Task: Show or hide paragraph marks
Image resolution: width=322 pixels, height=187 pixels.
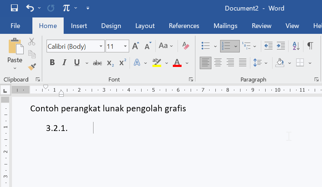Action: pos(310,46)
